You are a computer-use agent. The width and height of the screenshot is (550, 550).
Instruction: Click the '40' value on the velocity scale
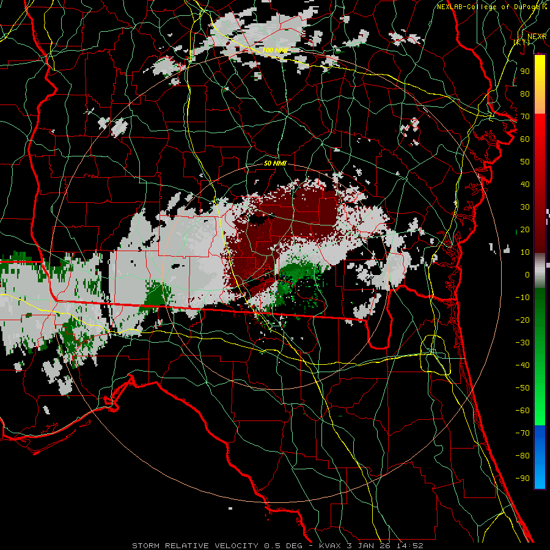pyautogui.click(x=525, y=185)
